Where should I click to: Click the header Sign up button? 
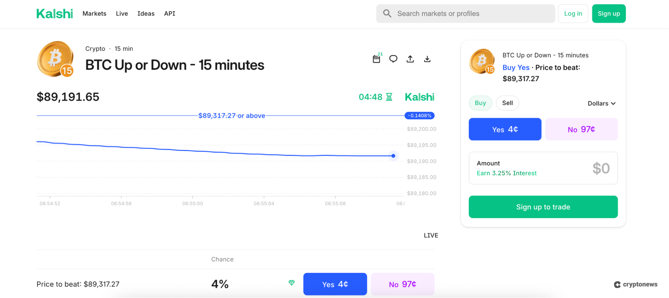tap(609, 14)
